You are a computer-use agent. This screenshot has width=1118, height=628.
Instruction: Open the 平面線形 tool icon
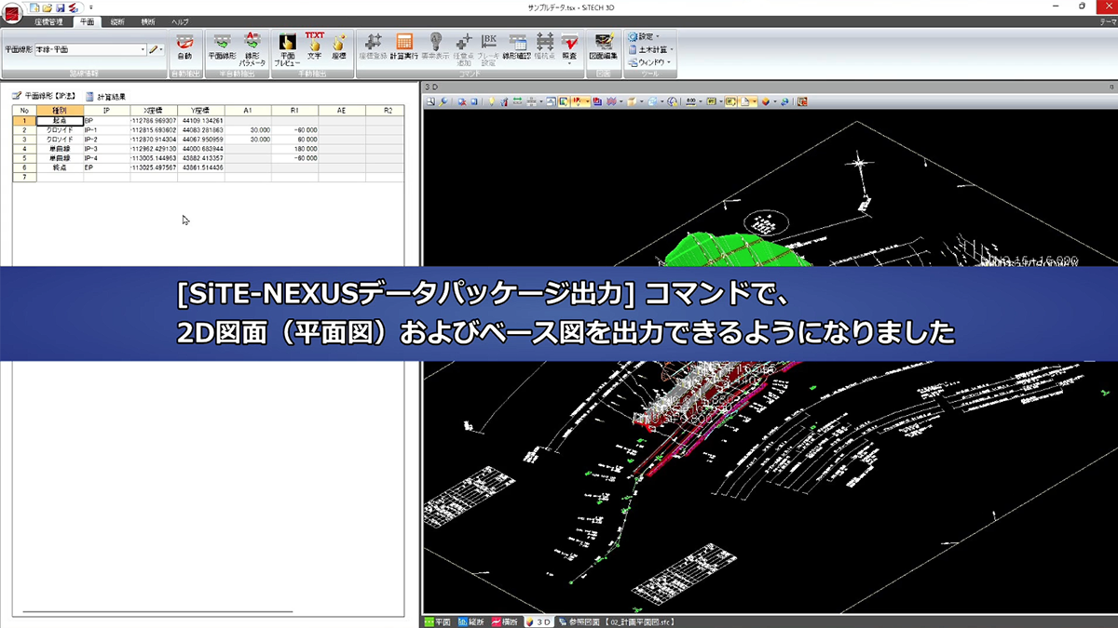(222, 47)
